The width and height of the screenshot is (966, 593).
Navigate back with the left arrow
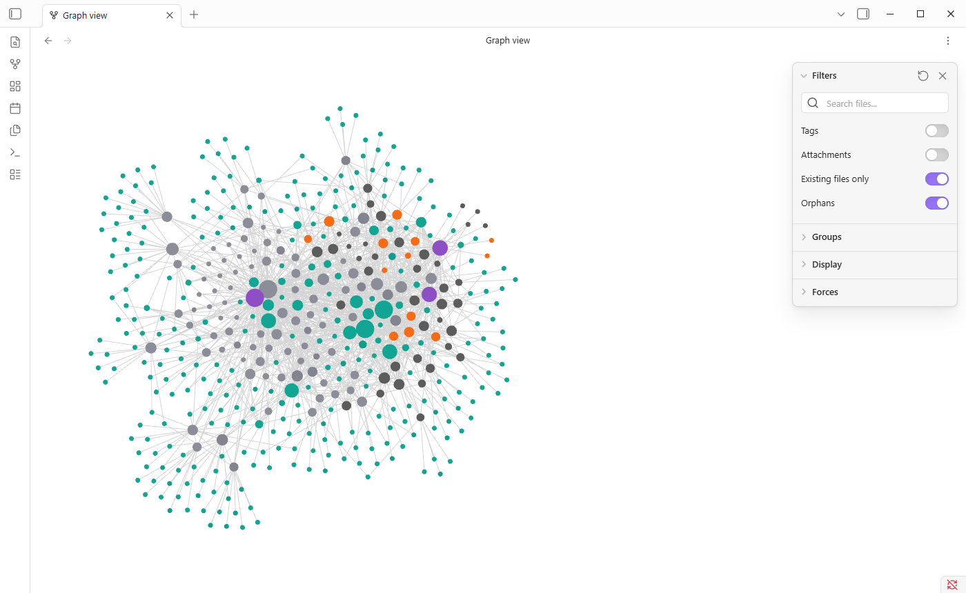click(48, 41)
